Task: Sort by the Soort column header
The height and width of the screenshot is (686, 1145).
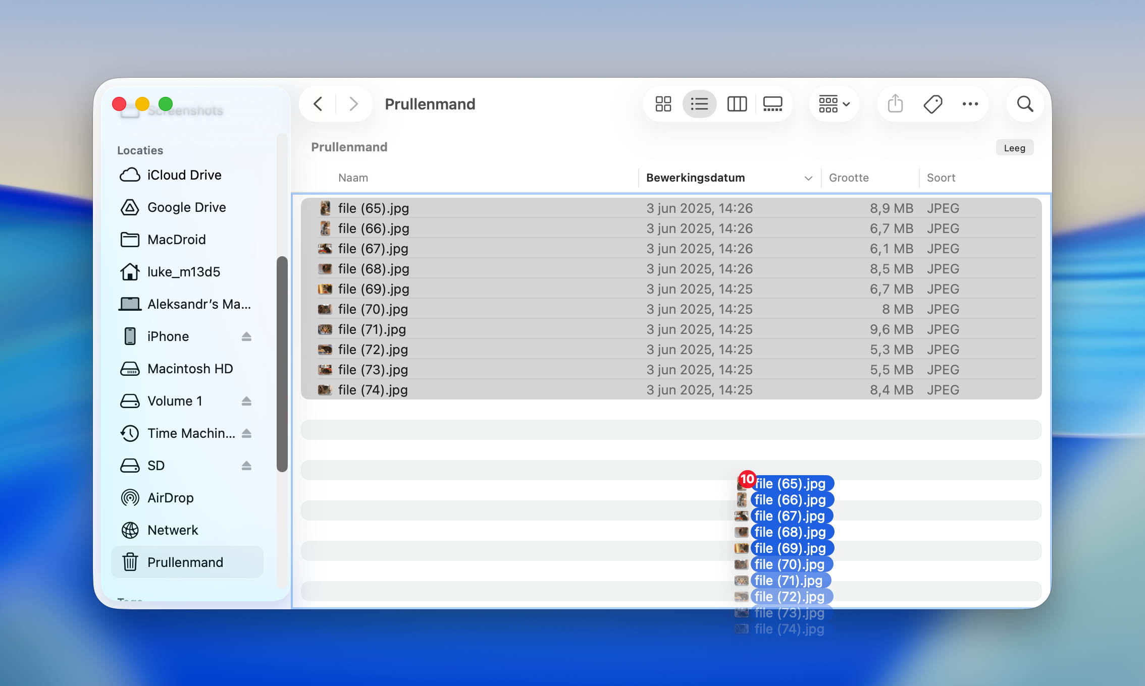Action: [941, 178]
